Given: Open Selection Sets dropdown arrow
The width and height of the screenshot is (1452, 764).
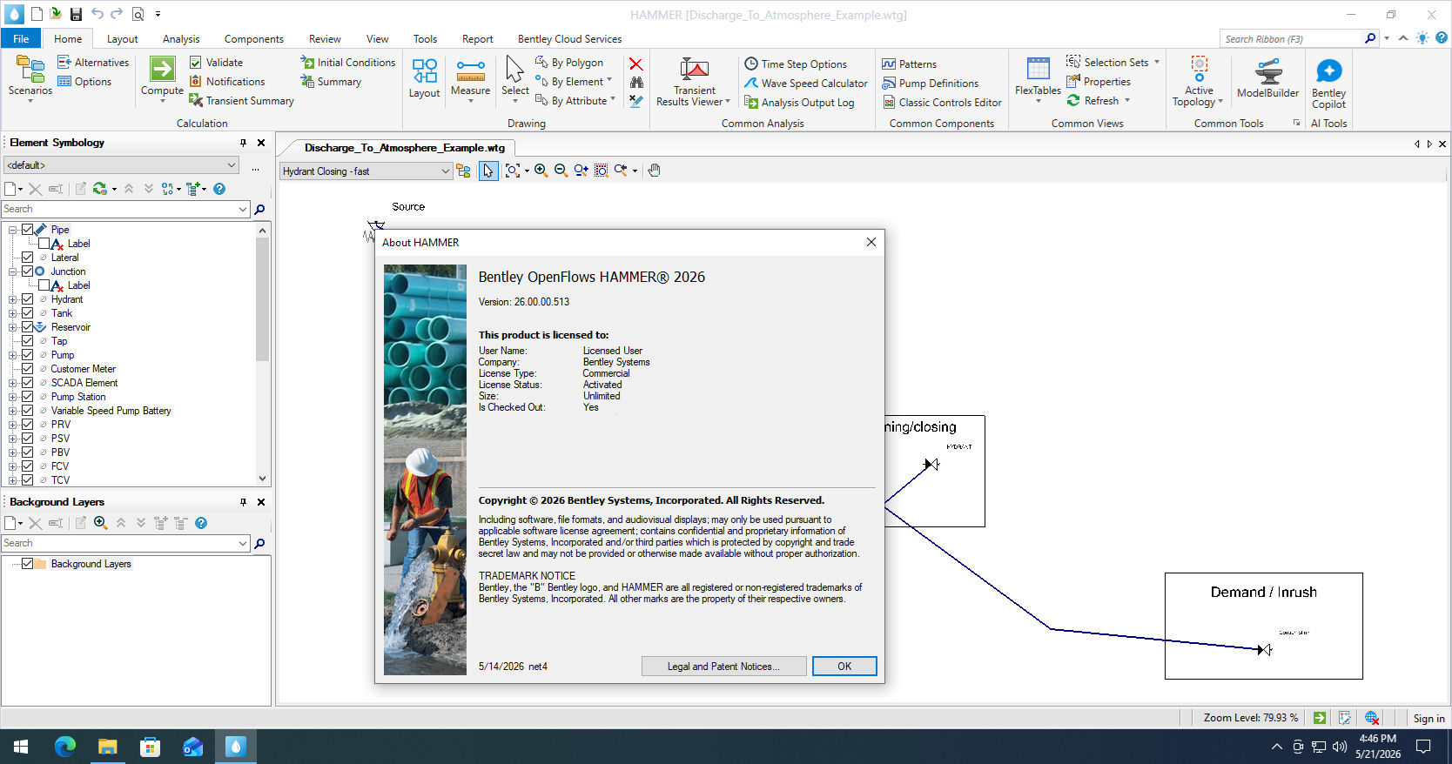Looking at the screenshot, I should (1156, 63).
